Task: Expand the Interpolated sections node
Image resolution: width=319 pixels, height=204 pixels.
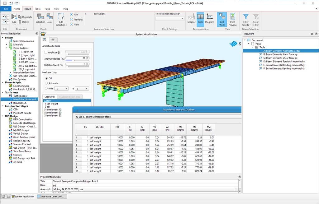Action: pyautogui.click(x=10, y=72)
